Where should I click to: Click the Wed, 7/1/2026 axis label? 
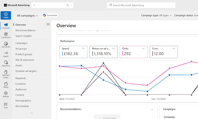coord(67,99)
